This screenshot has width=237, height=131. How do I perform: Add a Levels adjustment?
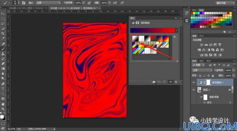206,45
